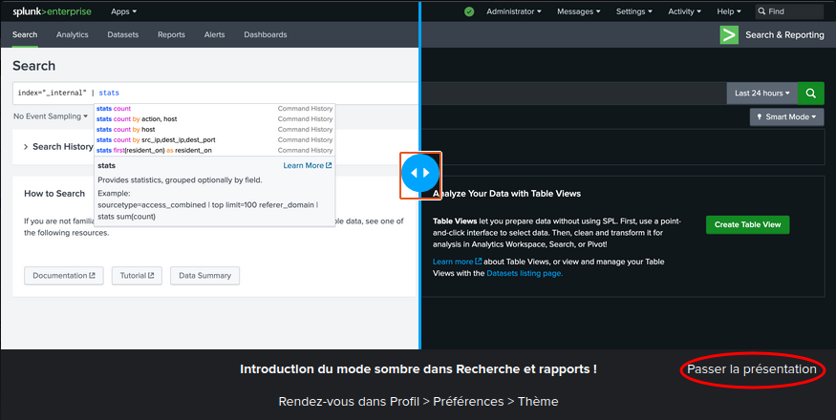The width and height of the screenshot is (836, 420).
Task: Click Passer la présentation to skip tour
Action: pyautogui.click(x=752, y=369)
